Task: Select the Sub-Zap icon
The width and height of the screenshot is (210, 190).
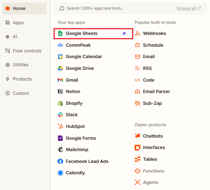Action: tap(137, 103)
